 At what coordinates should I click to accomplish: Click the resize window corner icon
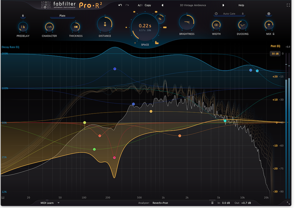coord(288,203)
